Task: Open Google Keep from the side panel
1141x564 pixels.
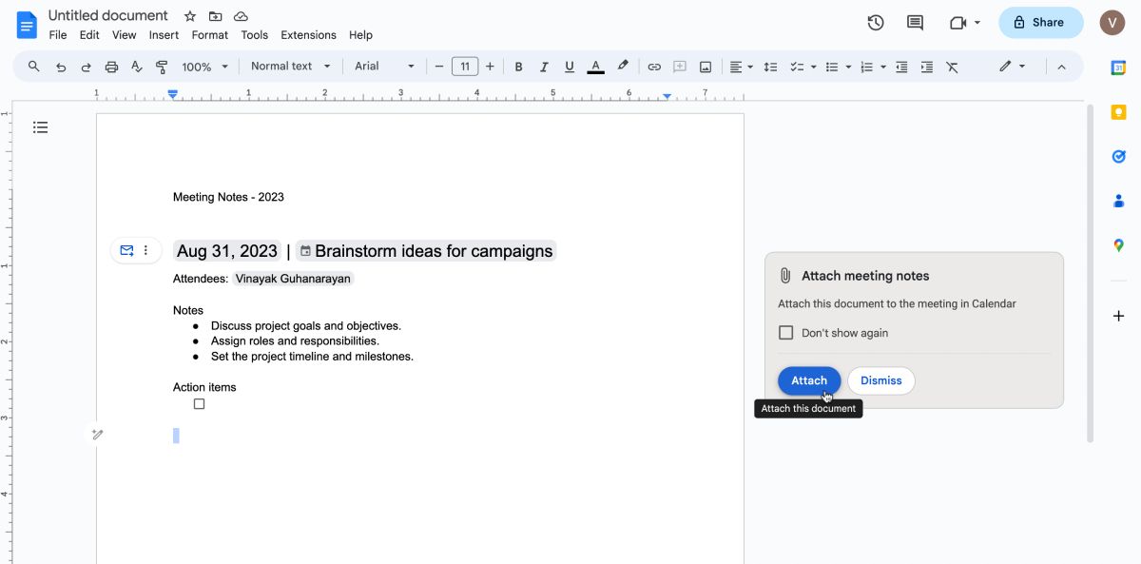Action: coord(1118,112)
